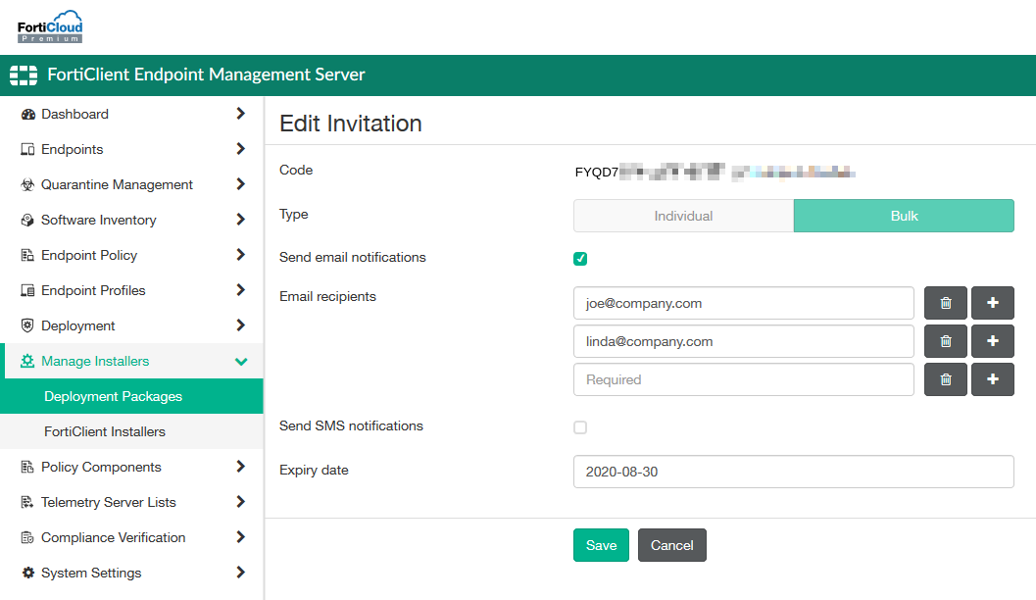Click the Software Inventory icon

tap(28, 220)
